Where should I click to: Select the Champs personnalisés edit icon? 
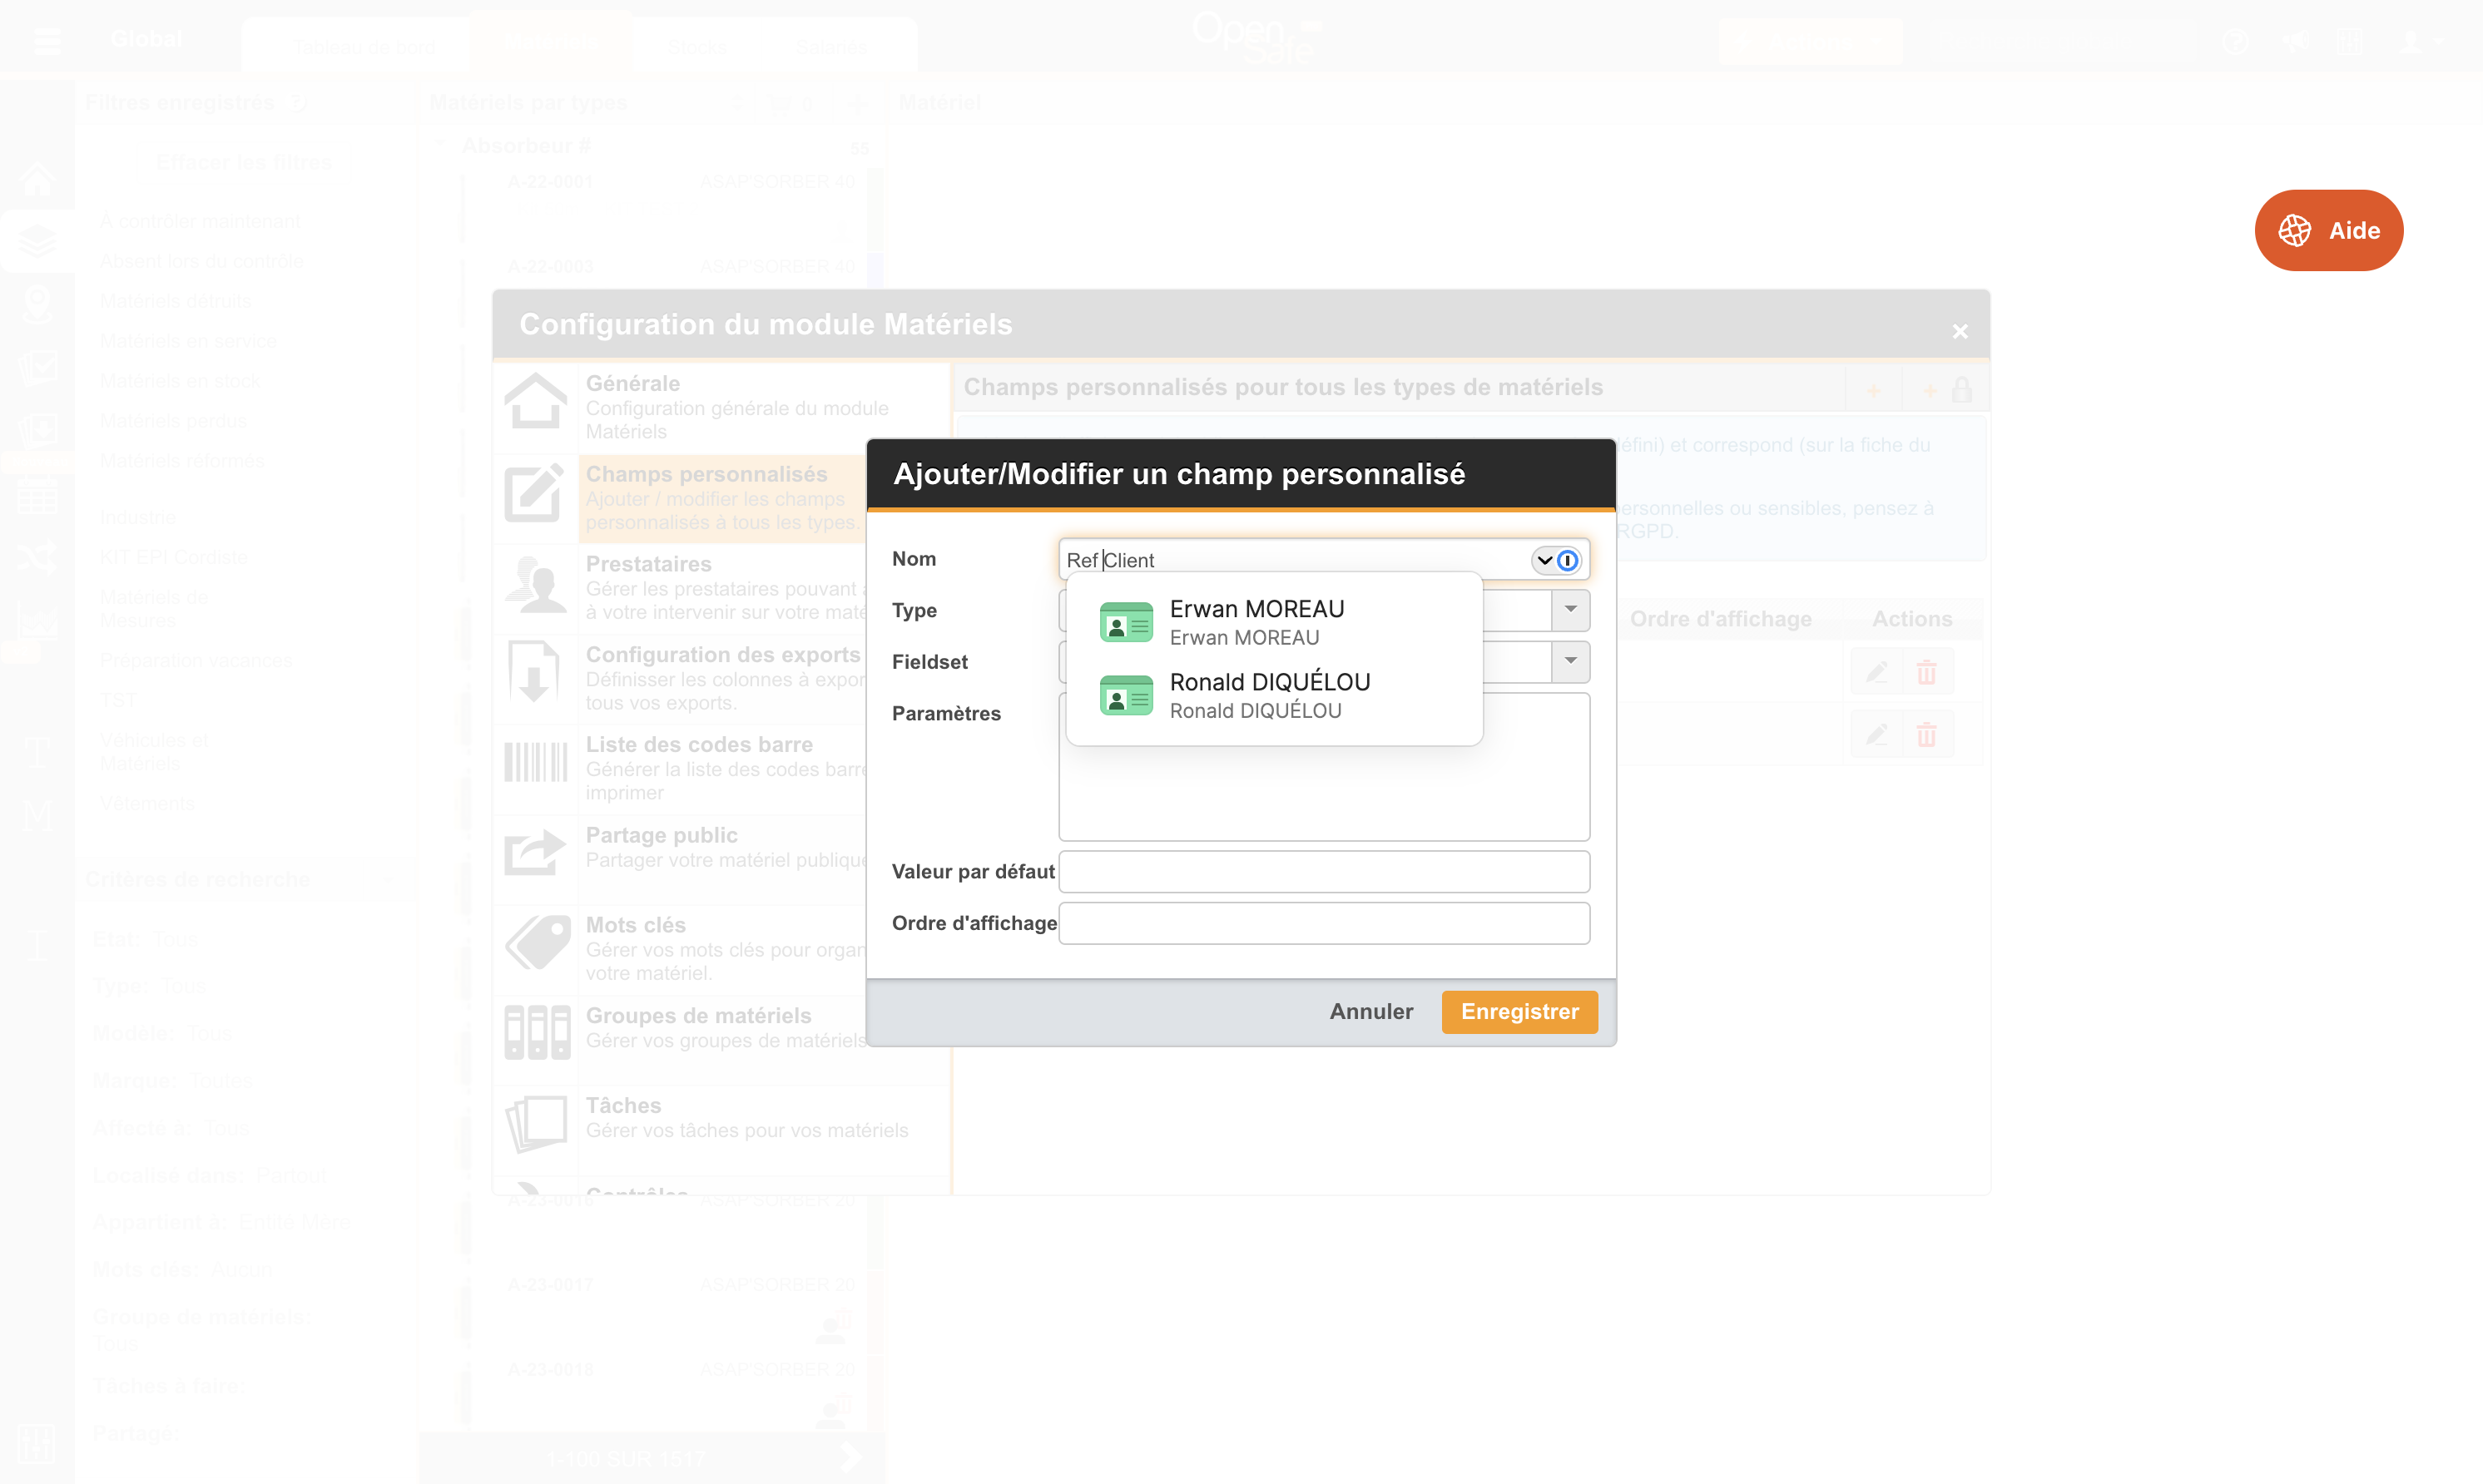[535, 493]
